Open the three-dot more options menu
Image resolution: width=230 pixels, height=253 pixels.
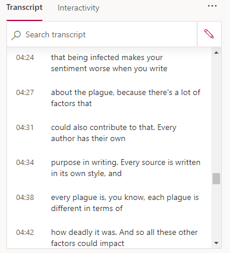click(212, 6)
